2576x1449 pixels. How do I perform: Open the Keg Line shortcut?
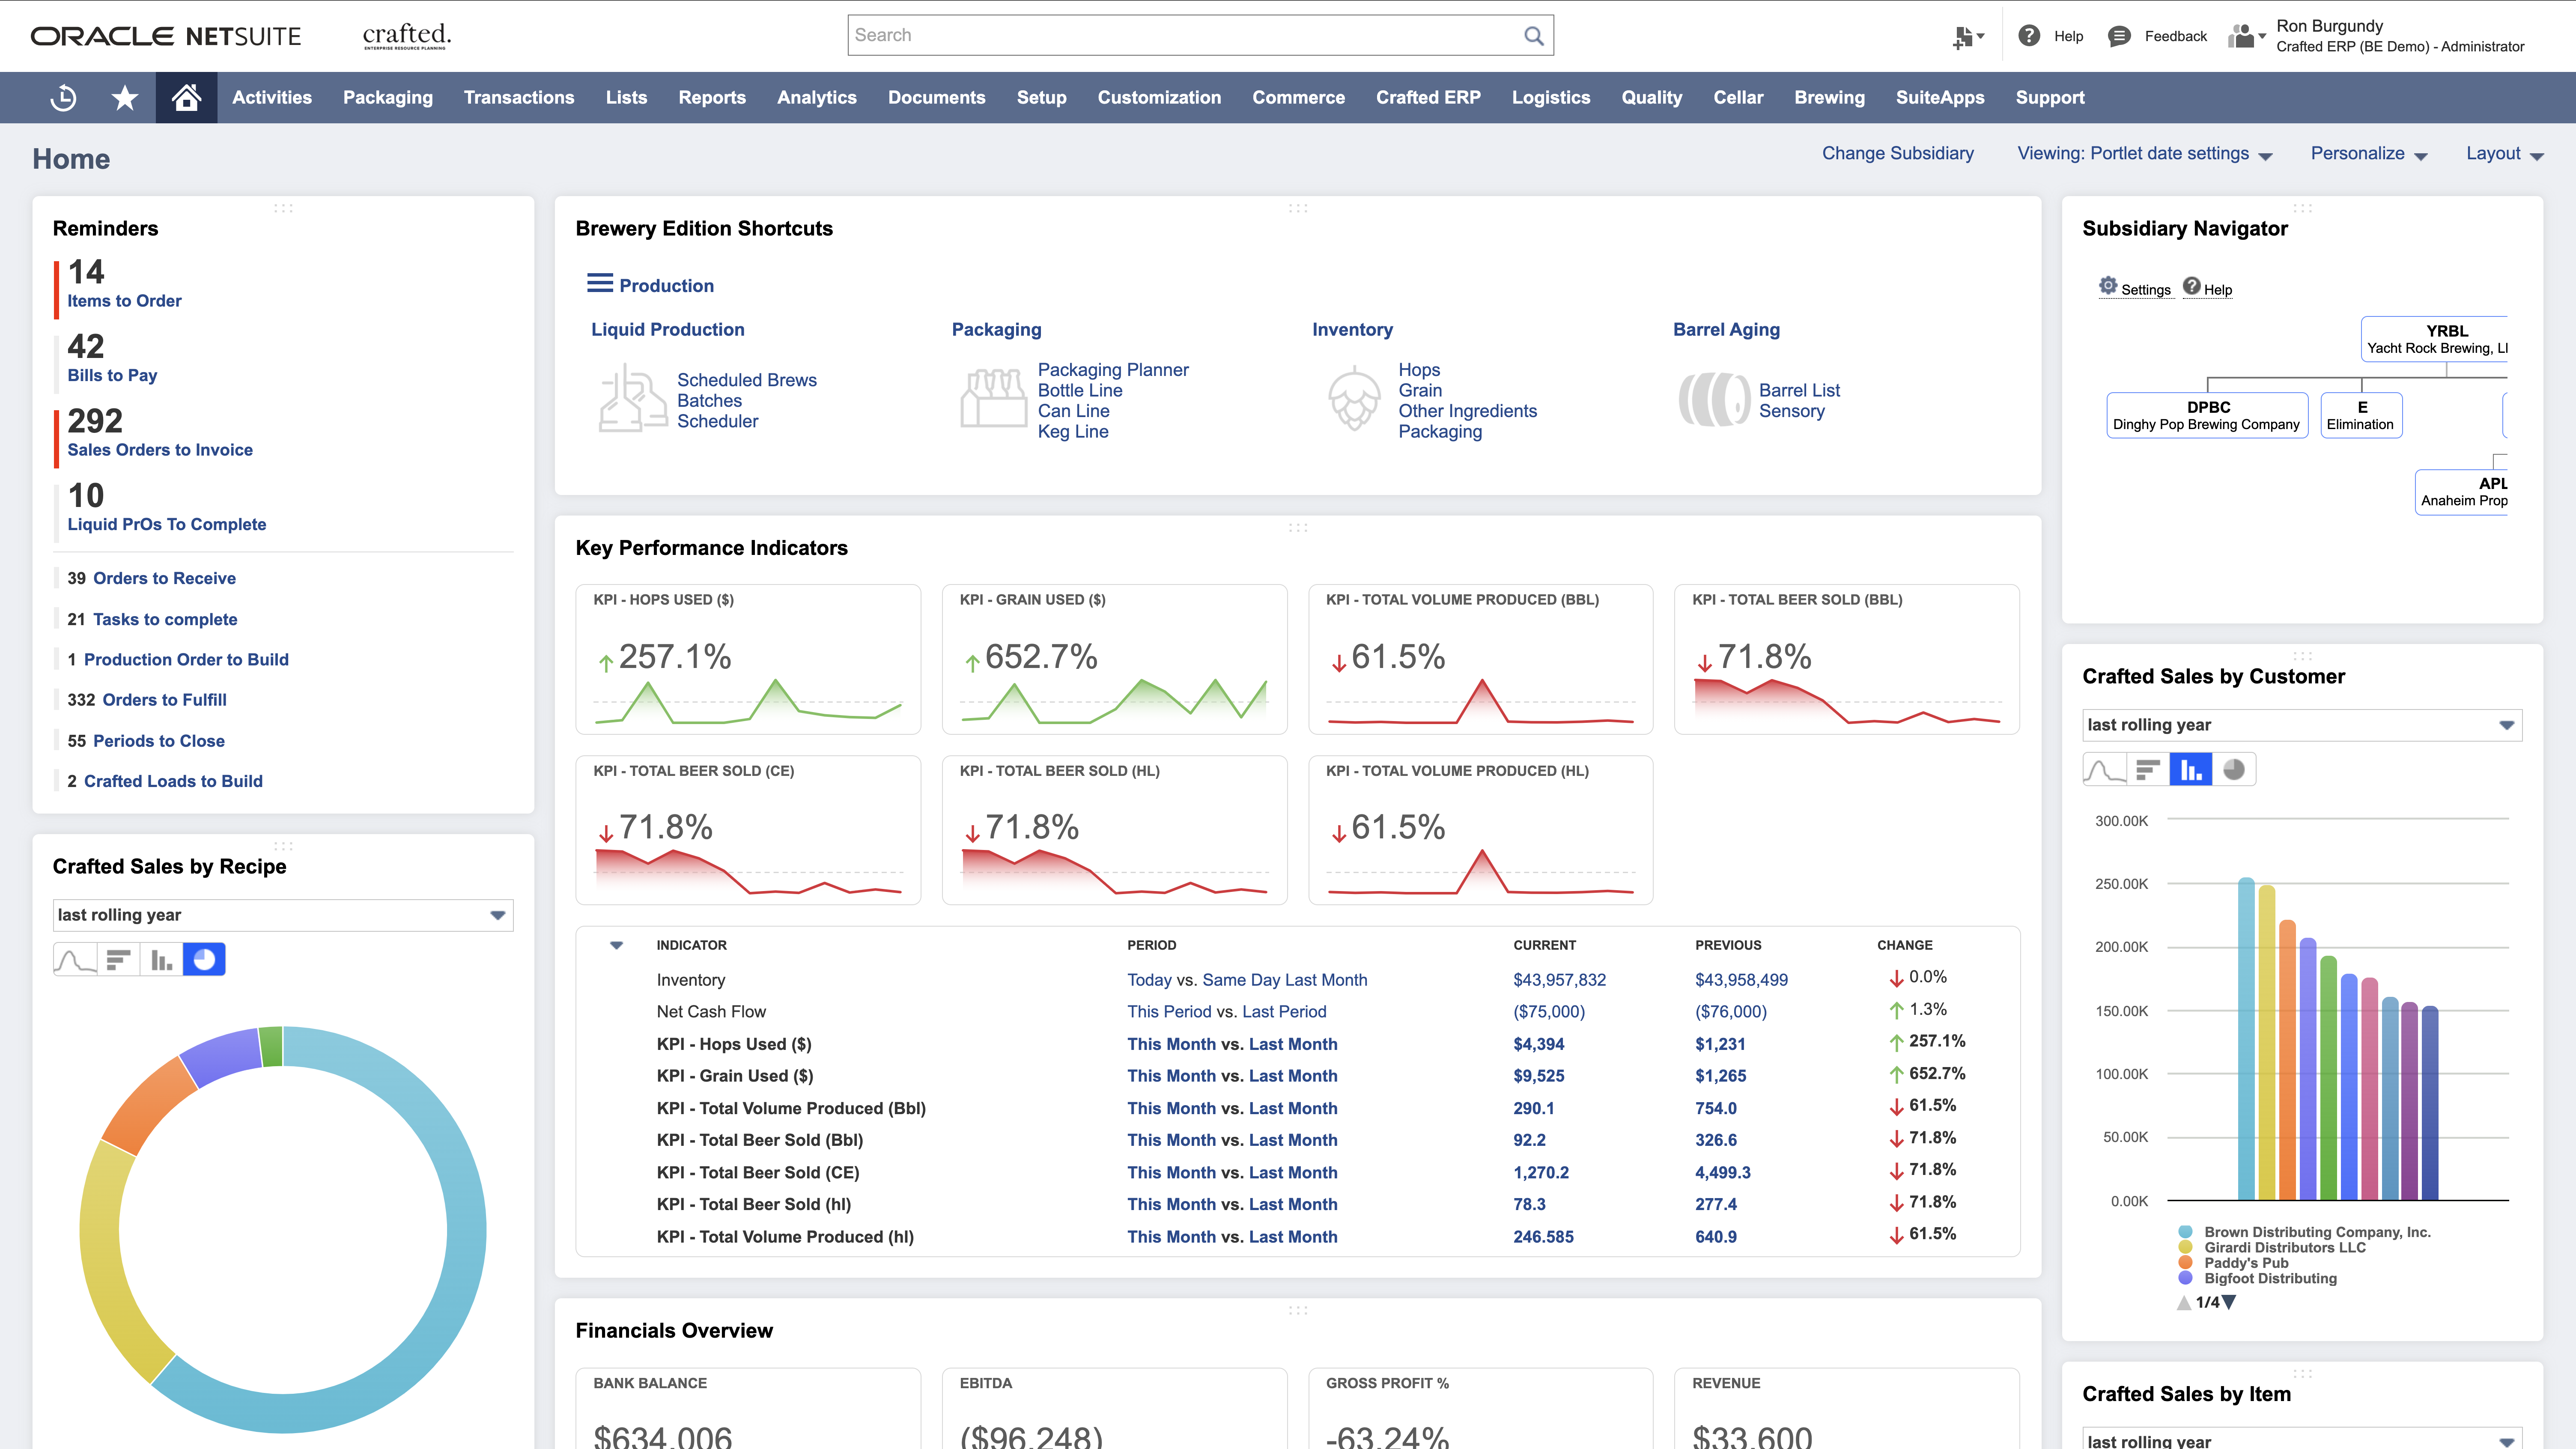(1073, 432)
